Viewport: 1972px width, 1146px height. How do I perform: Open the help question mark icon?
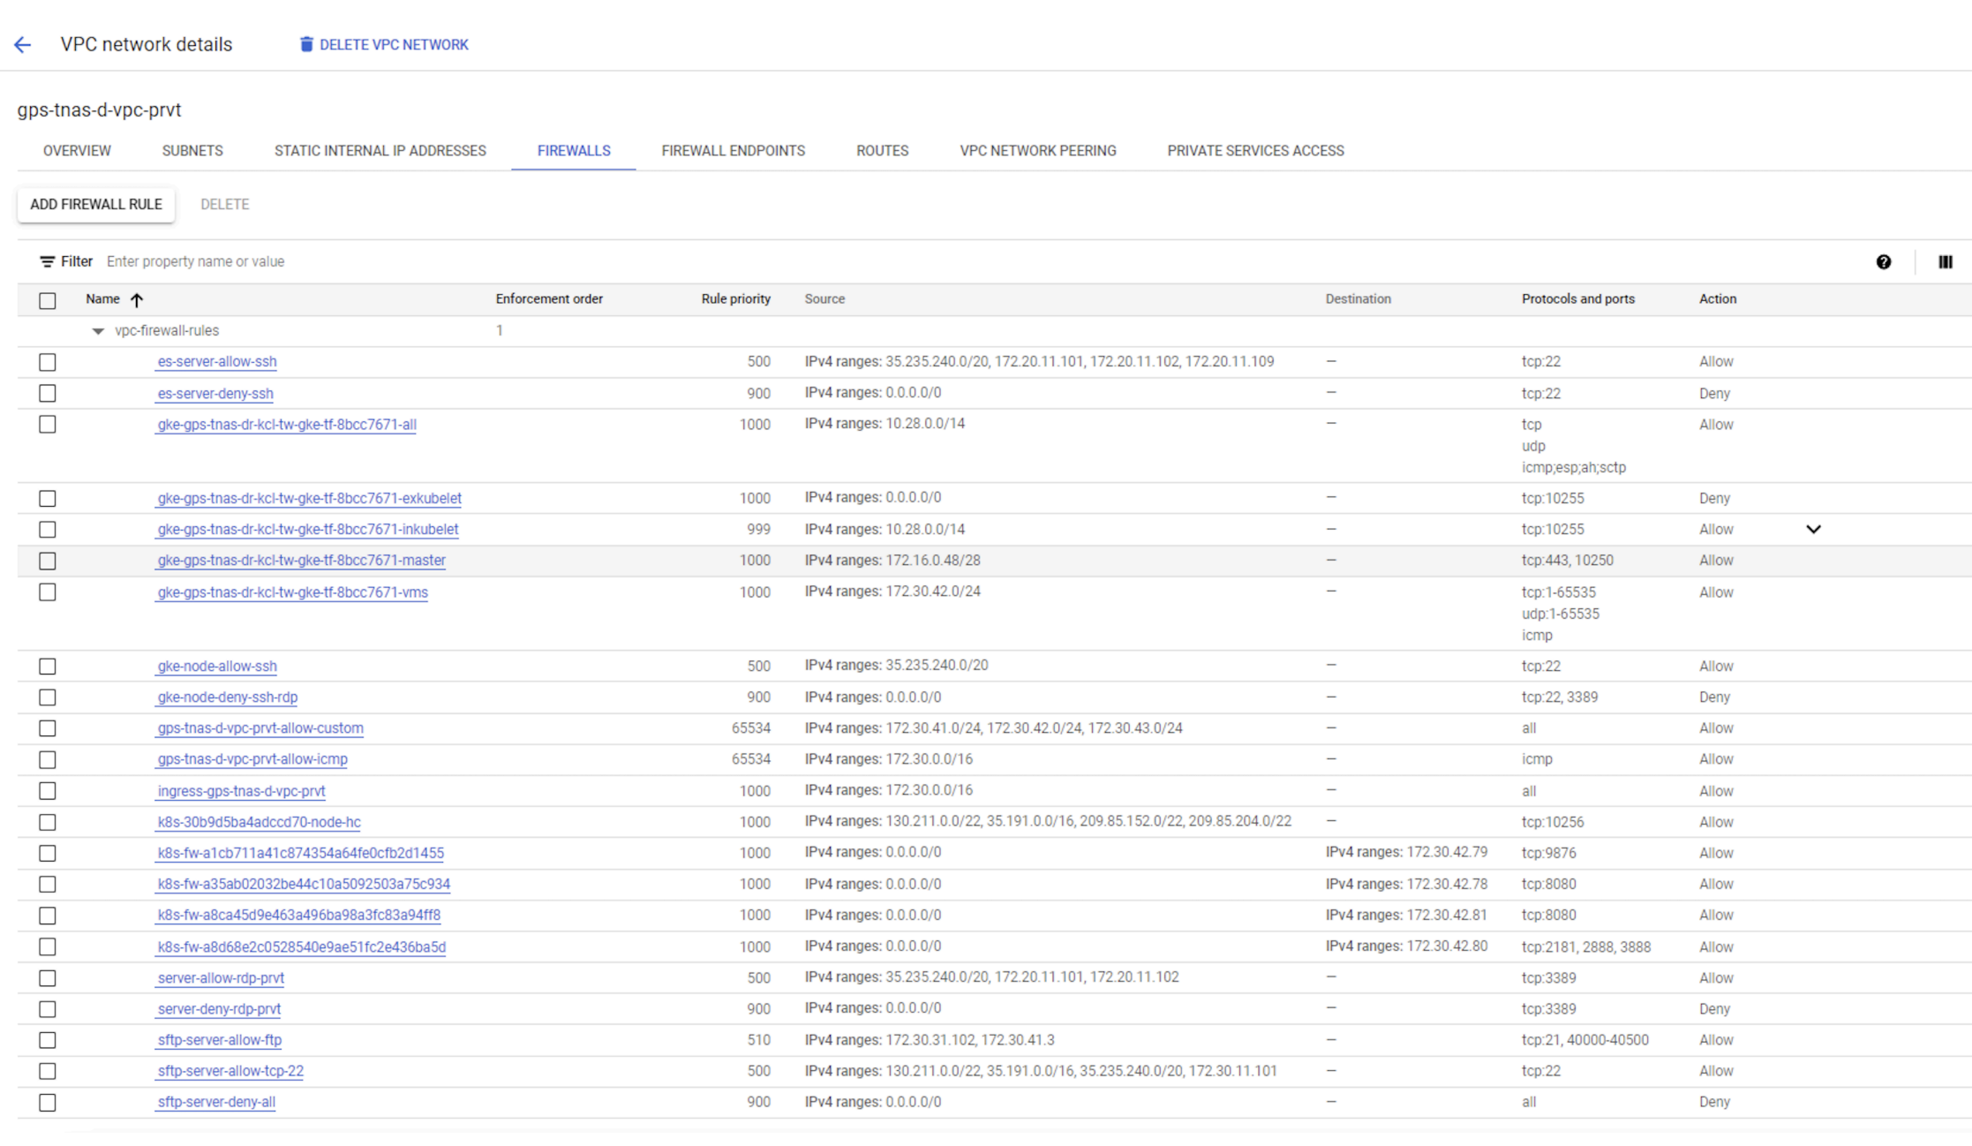[1883, 262]
